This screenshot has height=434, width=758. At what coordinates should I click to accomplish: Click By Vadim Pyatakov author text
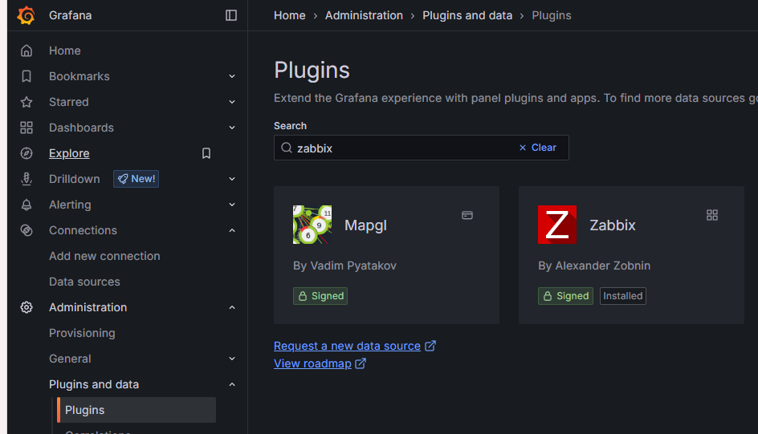coord(344,266)
